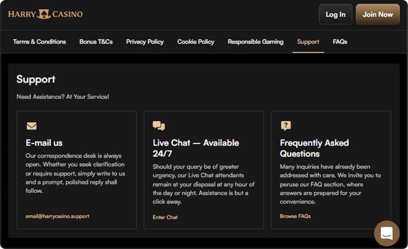Click the envelope e-mail icon
Screen dimensions: 408x249
32,126
